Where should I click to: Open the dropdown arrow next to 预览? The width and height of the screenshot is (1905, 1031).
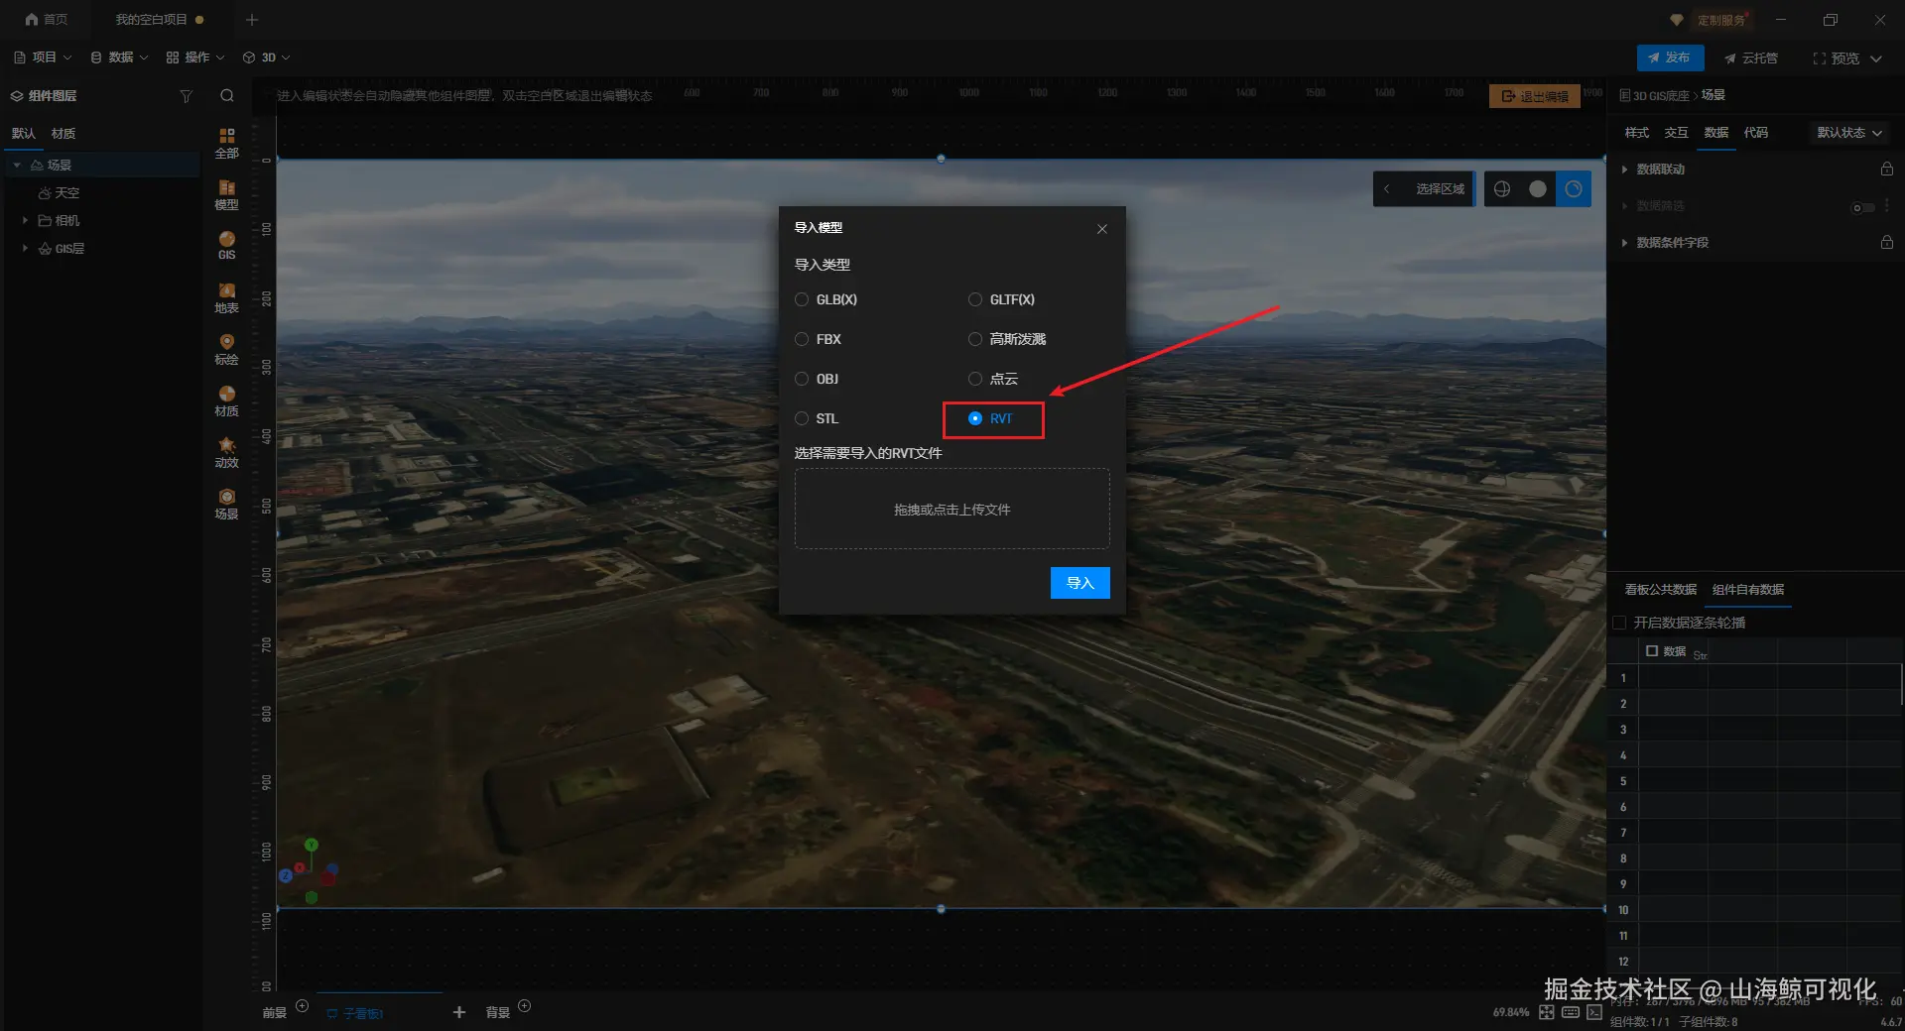pos(1876,58)
